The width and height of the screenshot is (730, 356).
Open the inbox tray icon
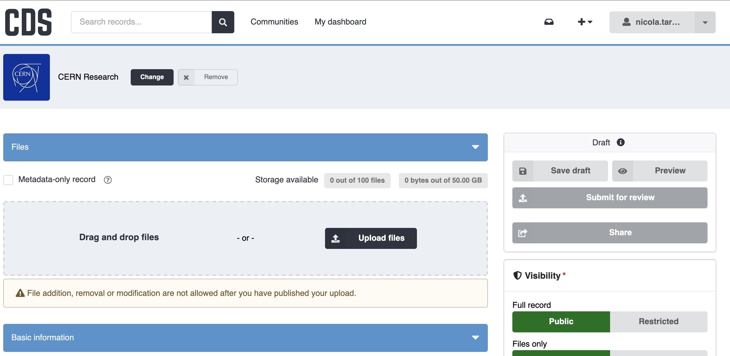click(x=549, y=22)
